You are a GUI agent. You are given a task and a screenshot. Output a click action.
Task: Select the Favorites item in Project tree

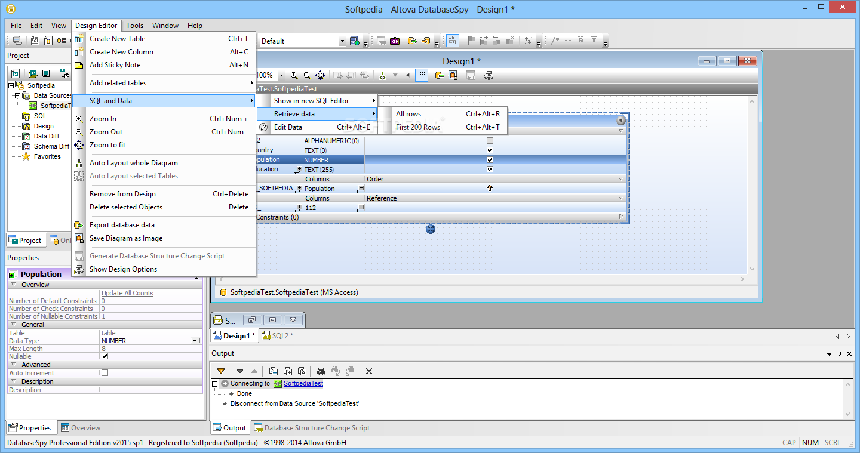coord(47,156)
